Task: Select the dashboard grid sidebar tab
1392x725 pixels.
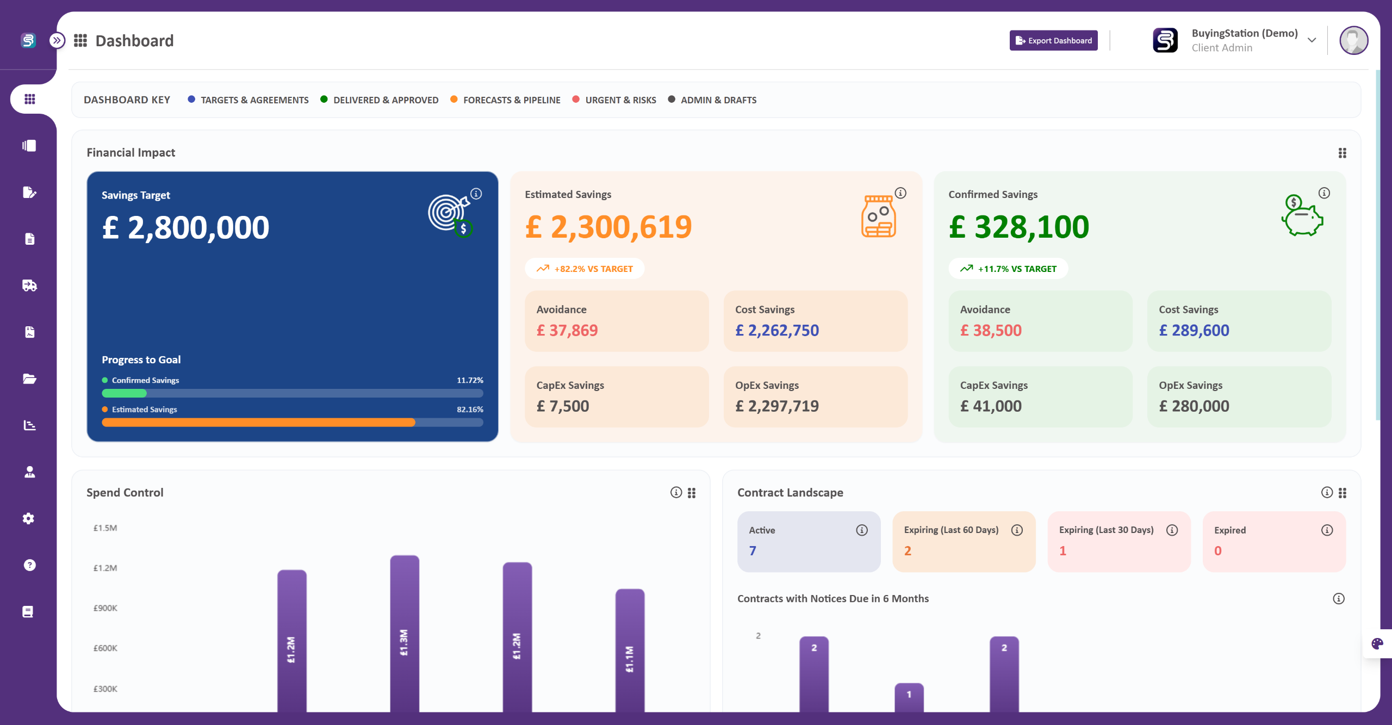Action: (x=30, y=99)
